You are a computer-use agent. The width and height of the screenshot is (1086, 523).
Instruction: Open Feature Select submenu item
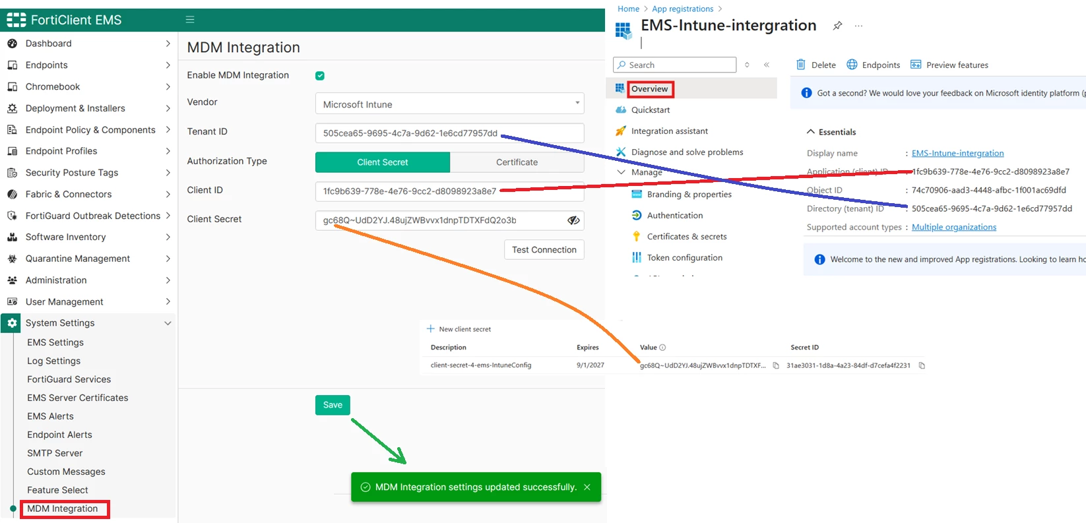[x=57, y=490]
